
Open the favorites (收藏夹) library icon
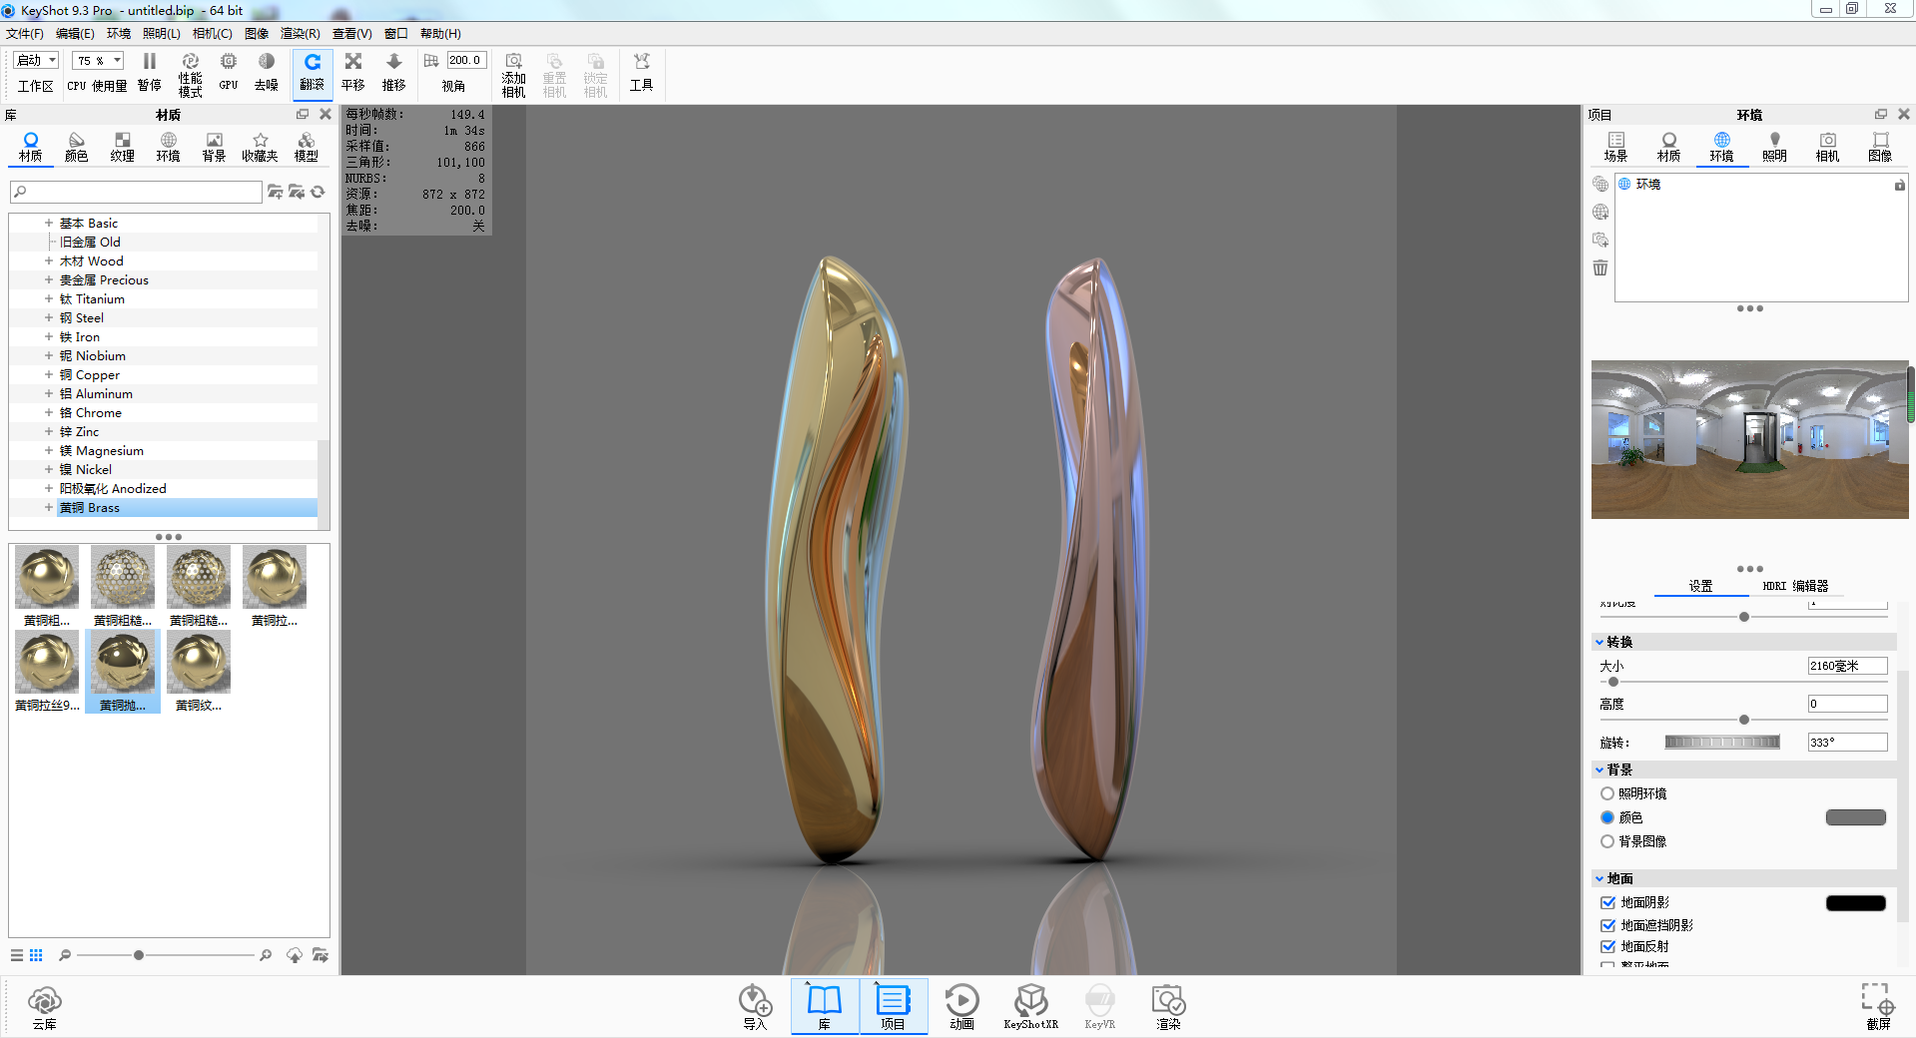pyautogui.click(x=260, y=147)
